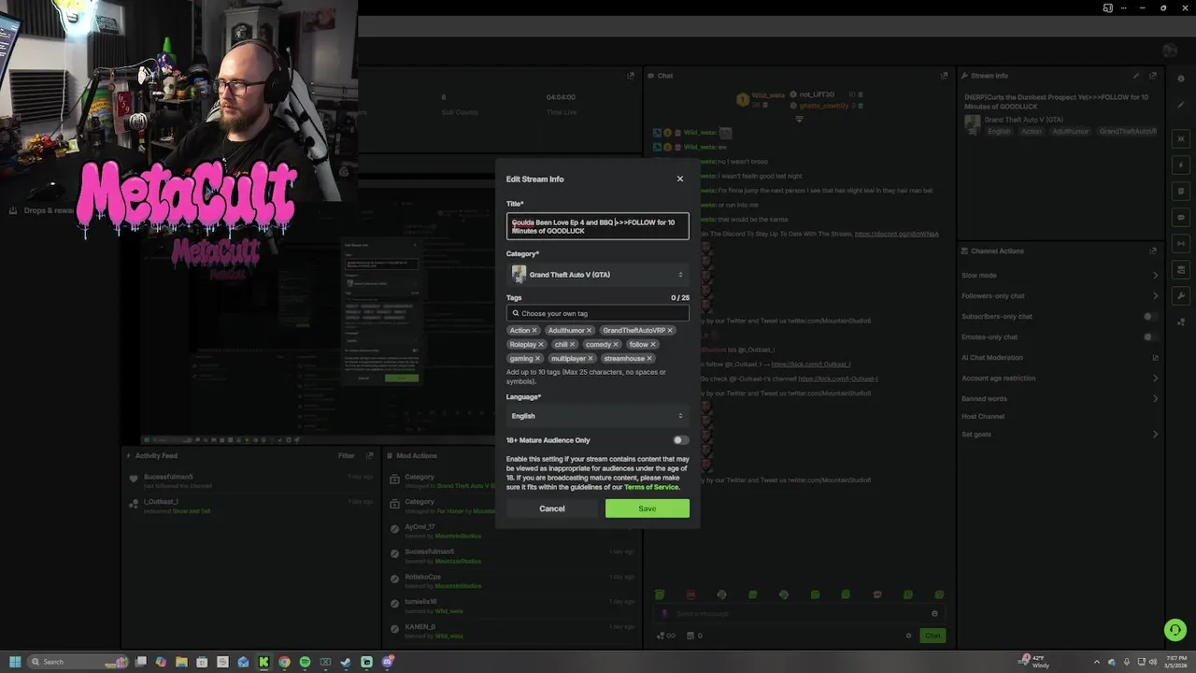Open Steam from taskbar
Image resolution: width=1196 pixels, height=673 pixels.
346,662
